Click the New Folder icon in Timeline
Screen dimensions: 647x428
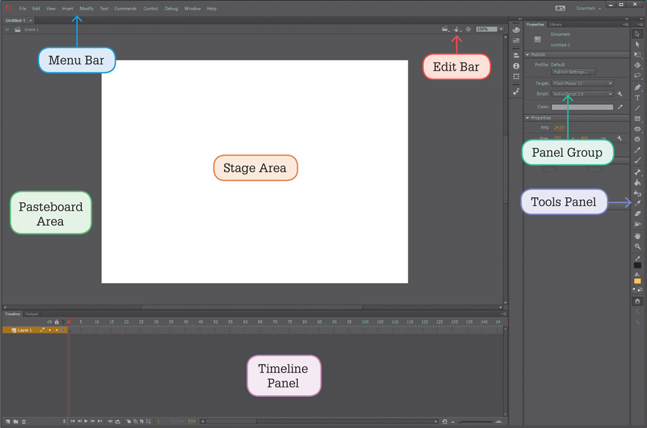point(15,422)
